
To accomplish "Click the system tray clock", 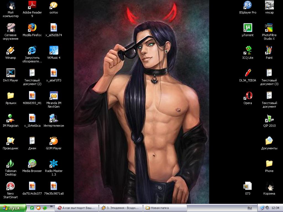I will 275,208.
